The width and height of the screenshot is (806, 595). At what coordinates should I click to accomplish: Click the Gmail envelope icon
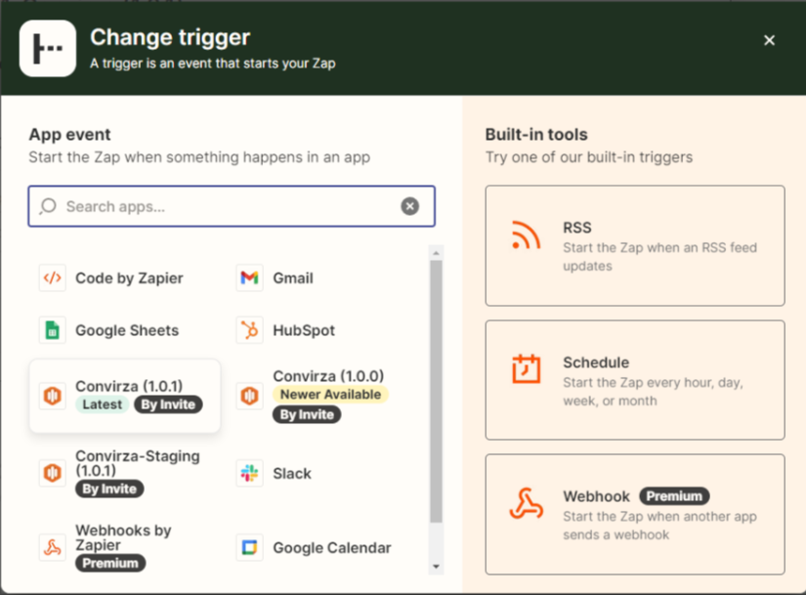pyautogui.click(x=249, y=278)
